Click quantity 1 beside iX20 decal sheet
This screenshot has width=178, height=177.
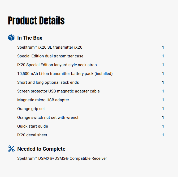coord(163,135)
